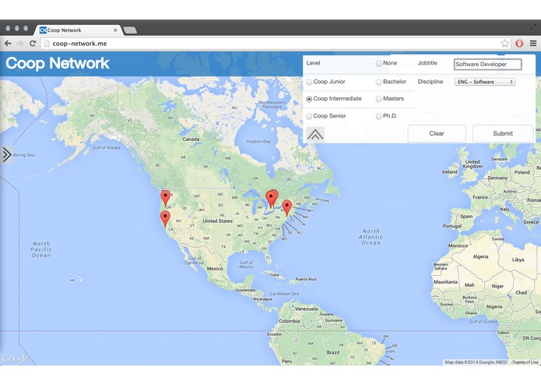Select the Coop Senior radio button
The height and width of the screenshot is (385, 541).
coord(309,116)
